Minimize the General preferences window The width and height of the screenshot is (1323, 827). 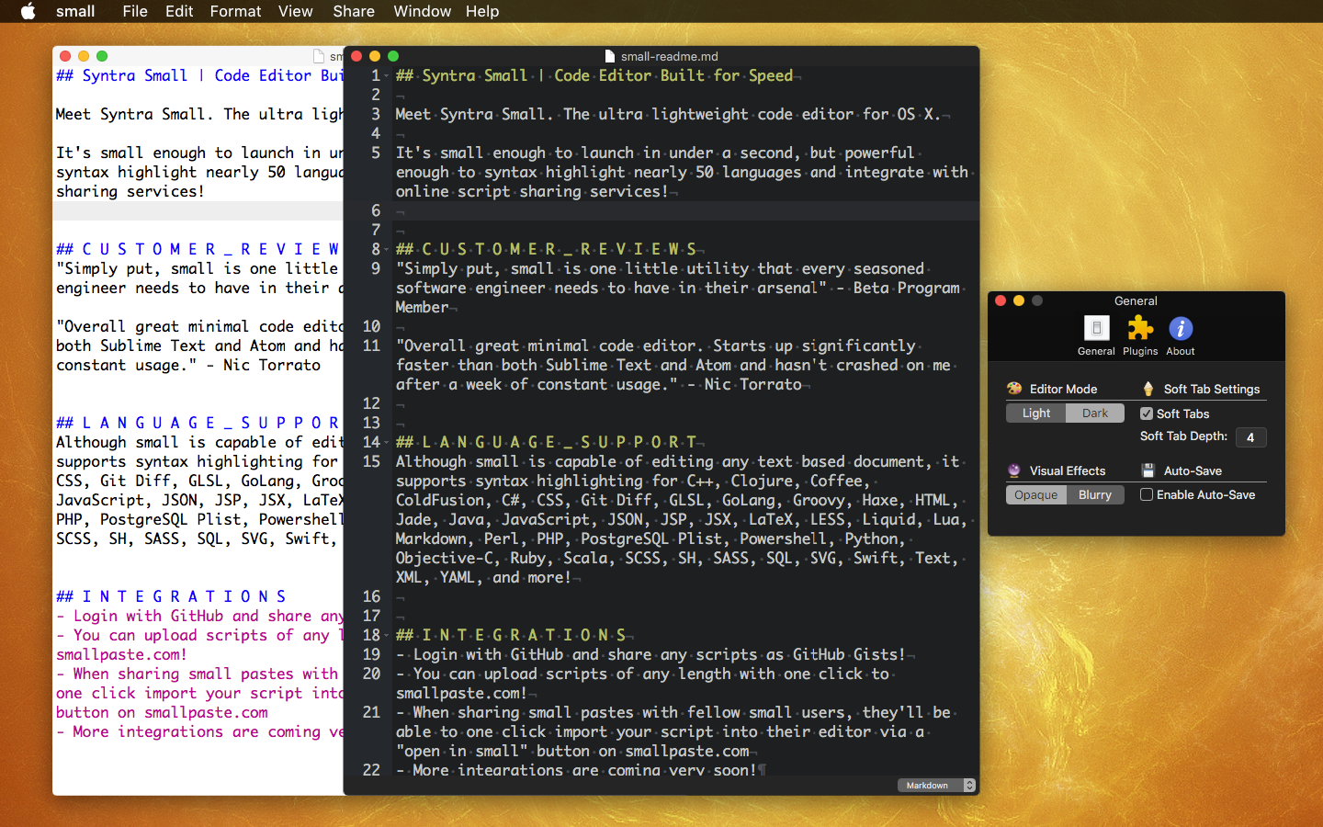tap(1019, 300)
